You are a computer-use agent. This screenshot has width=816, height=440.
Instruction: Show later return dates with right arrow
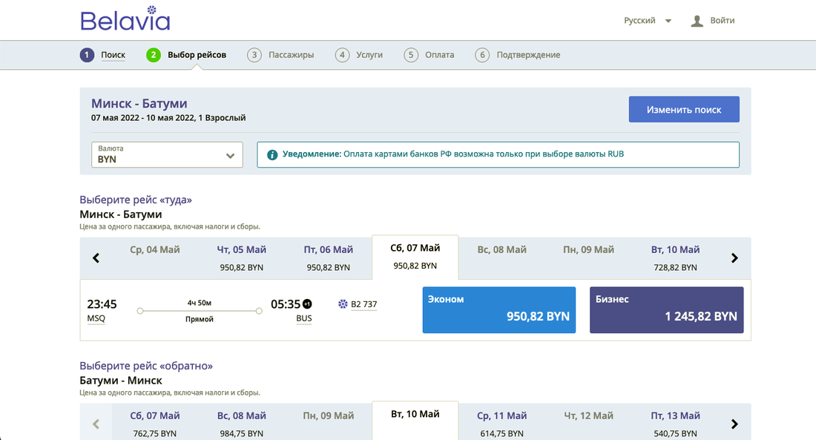point(734,424)
